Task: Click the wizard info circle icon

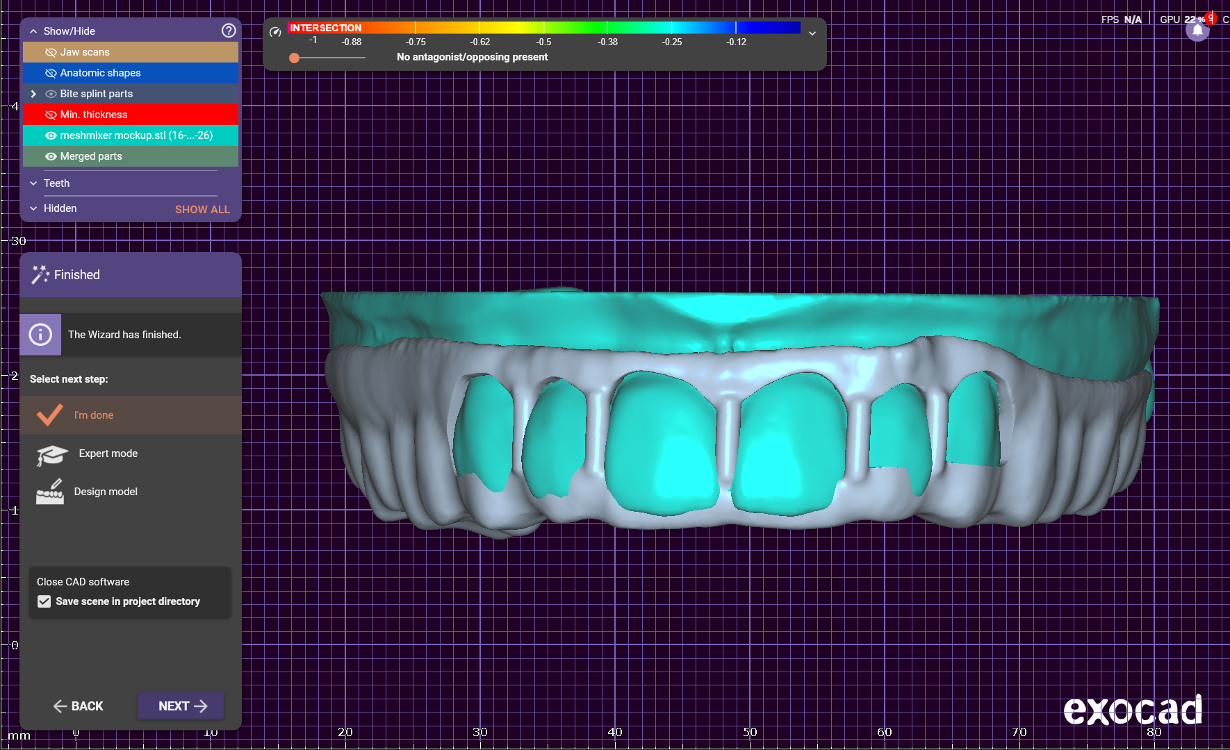Action: click(x=40, y=335)
